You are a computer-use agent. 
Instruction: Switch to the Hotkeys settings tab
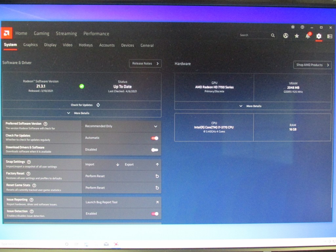pos(86,45)
